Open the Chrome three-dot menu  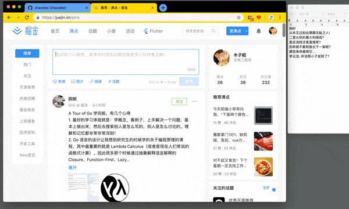coord(280,17)
